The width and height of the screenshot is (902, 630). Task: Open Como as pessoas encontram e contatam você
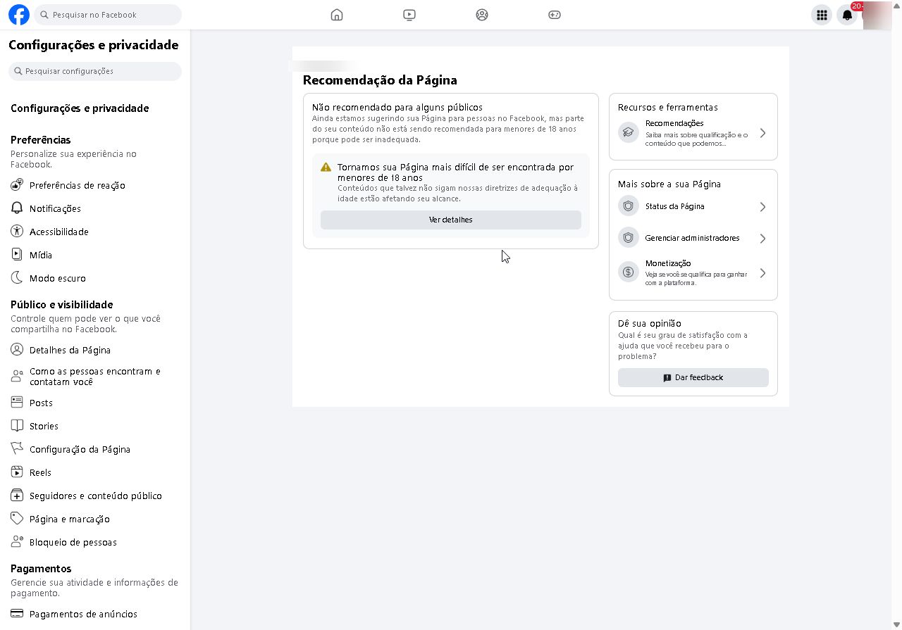94,377
